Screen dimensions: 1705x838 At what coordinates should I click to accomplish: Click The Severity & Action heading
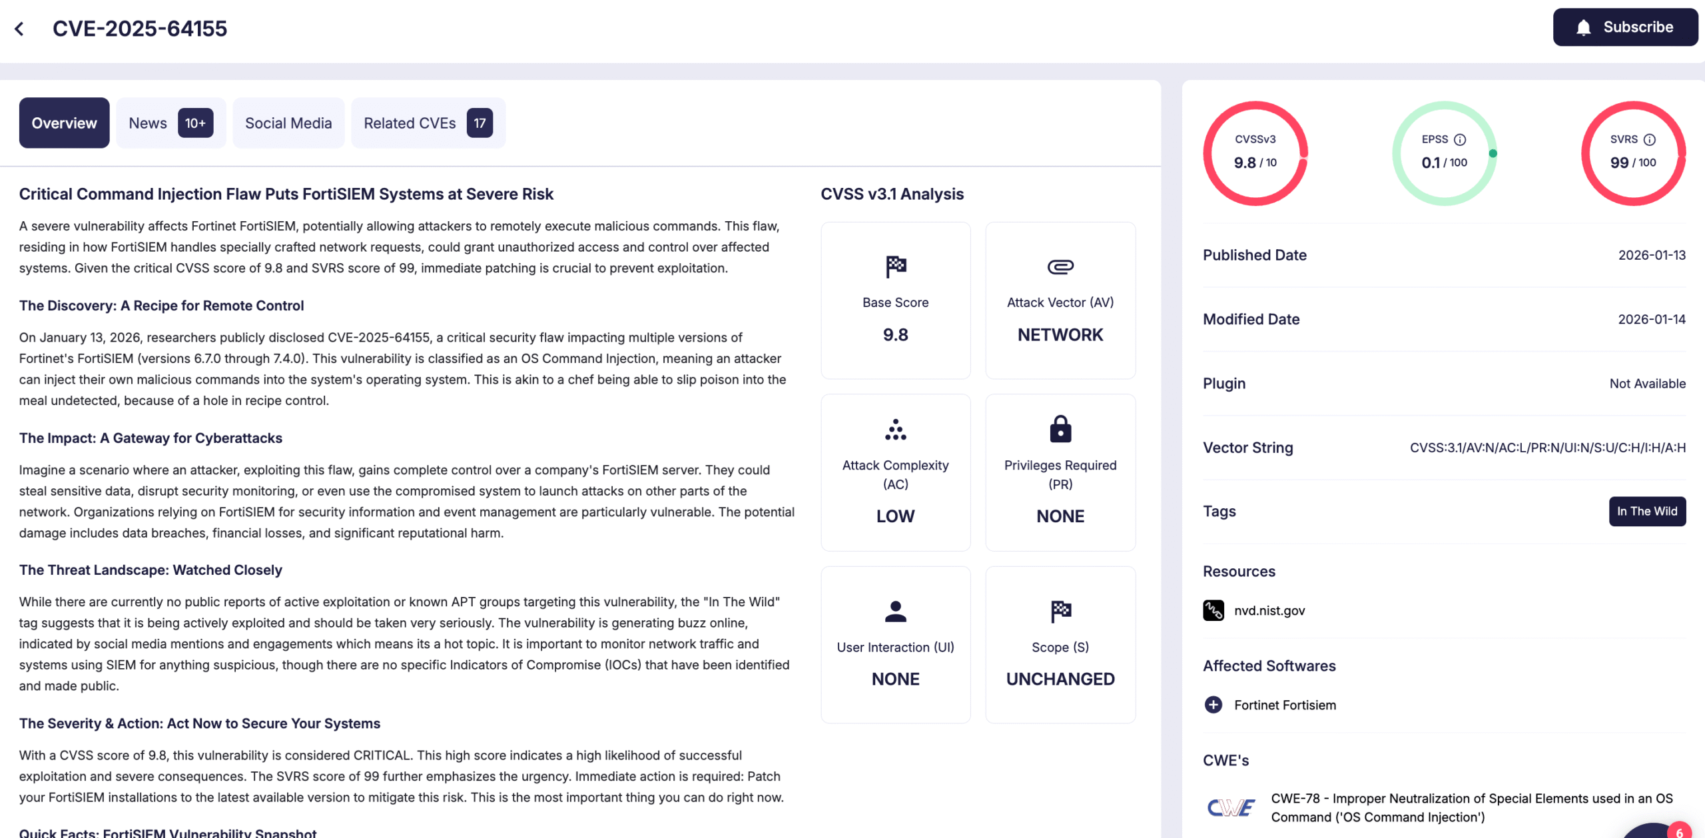[x=200, y=723]
